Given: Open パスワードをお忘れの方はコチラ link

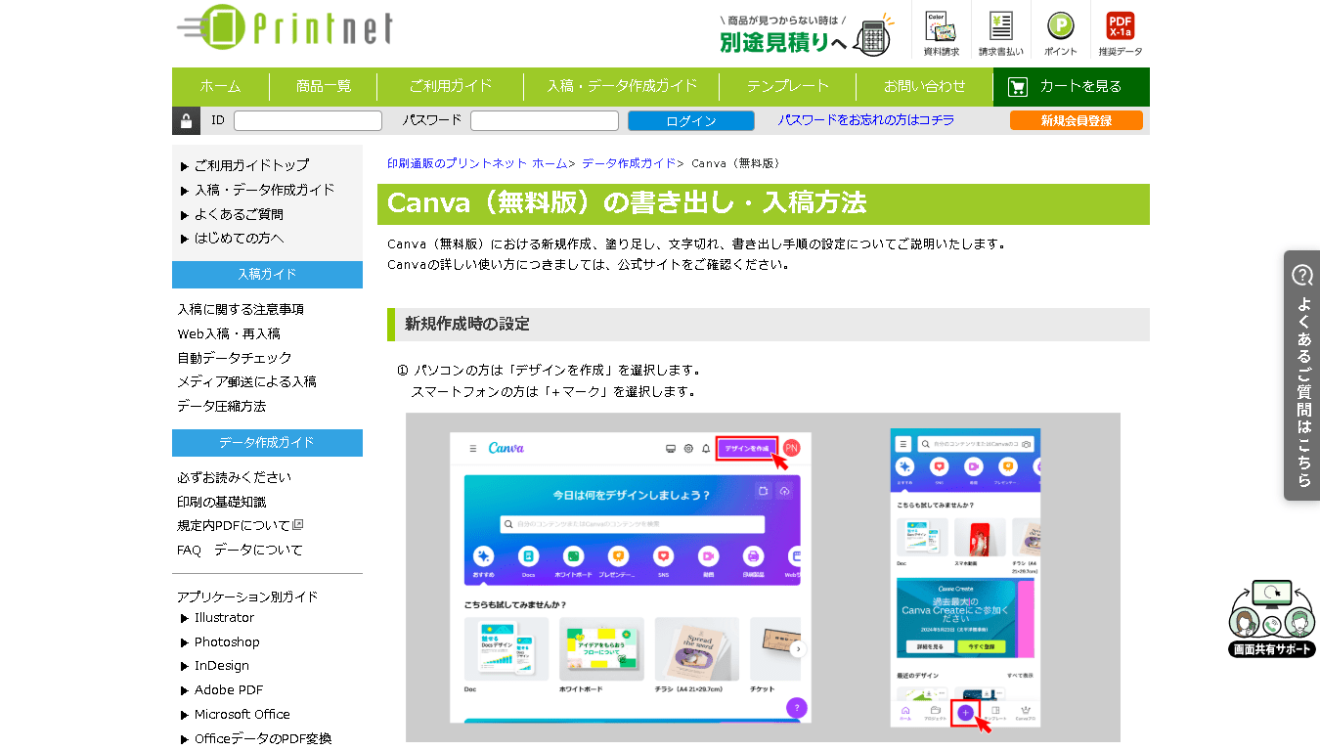Looking at the screenshot, I should pyautogui.click(x=866, y=120).
